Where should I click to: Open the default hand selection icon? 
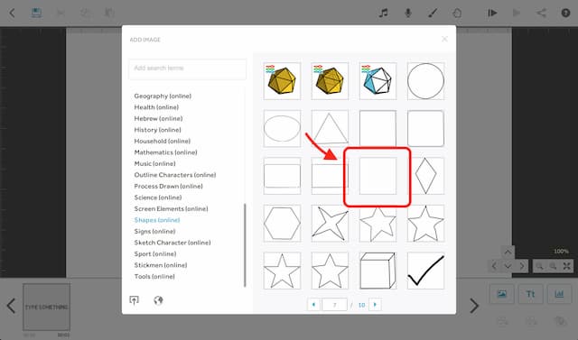tap(457, 14)
